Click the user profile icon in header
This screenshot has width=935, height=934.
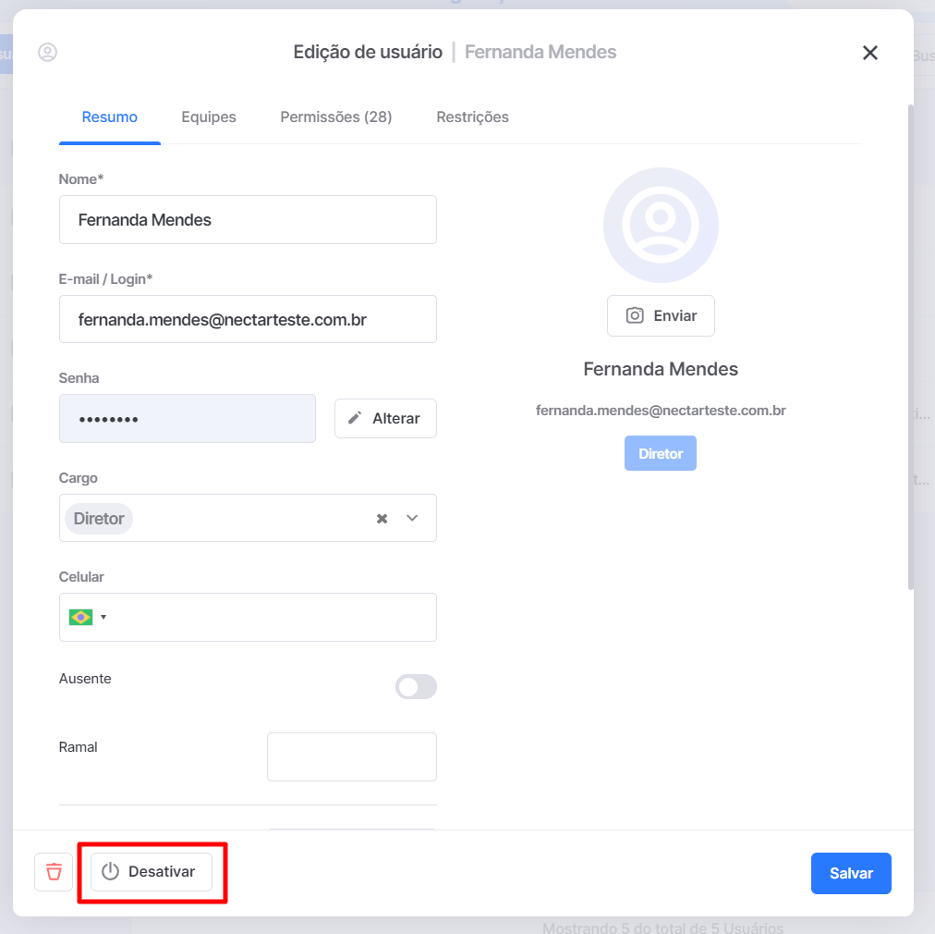click(48, 53)
